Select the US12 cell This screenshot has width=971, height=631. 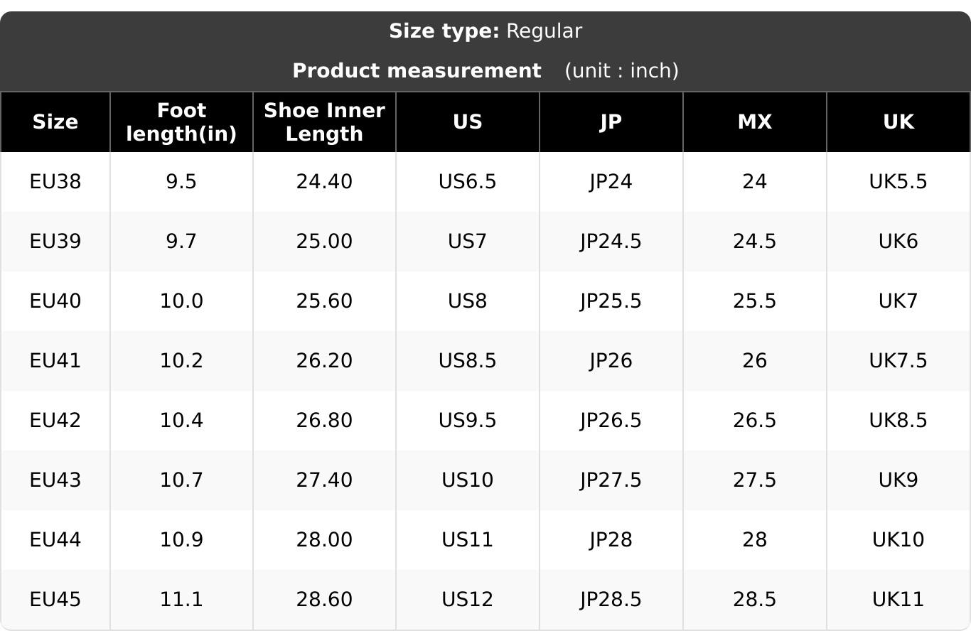468,600
